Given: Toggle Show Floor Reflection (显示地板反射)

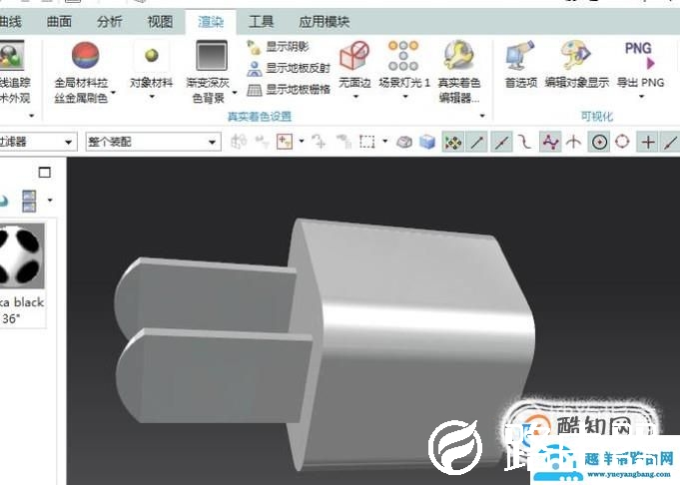Looking at the screenshot, I should point(289,68).
